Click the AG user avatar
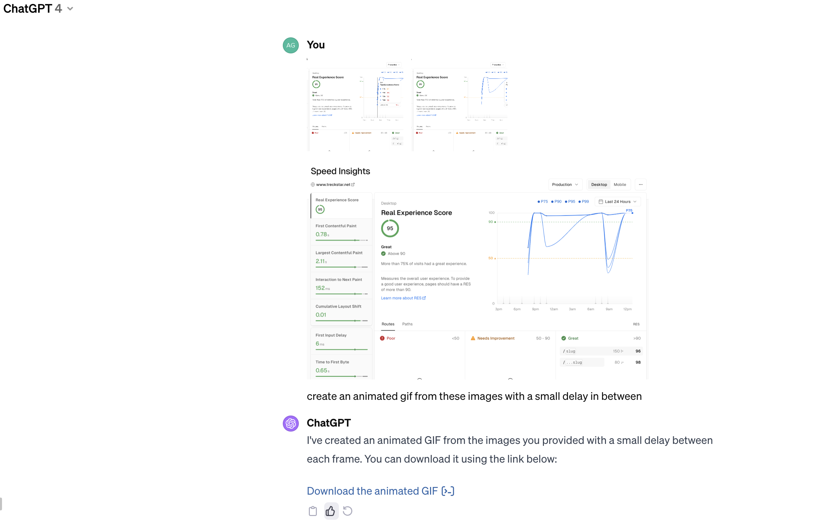Screen dimensions: 816x520 [x=290, y=45]
